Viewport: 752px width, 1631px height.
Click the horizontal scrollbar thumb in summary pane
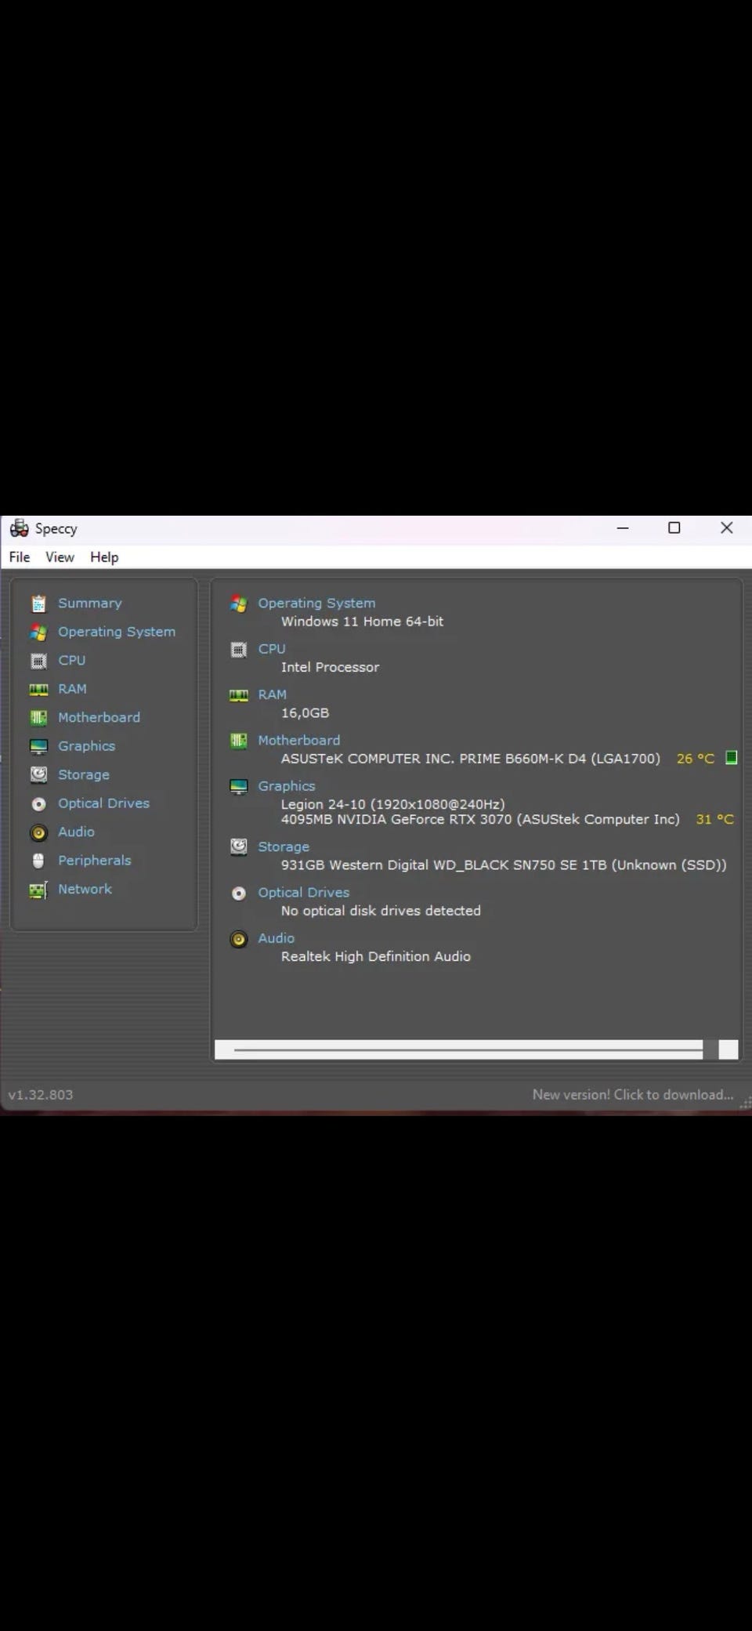[x=468, y=1049]
